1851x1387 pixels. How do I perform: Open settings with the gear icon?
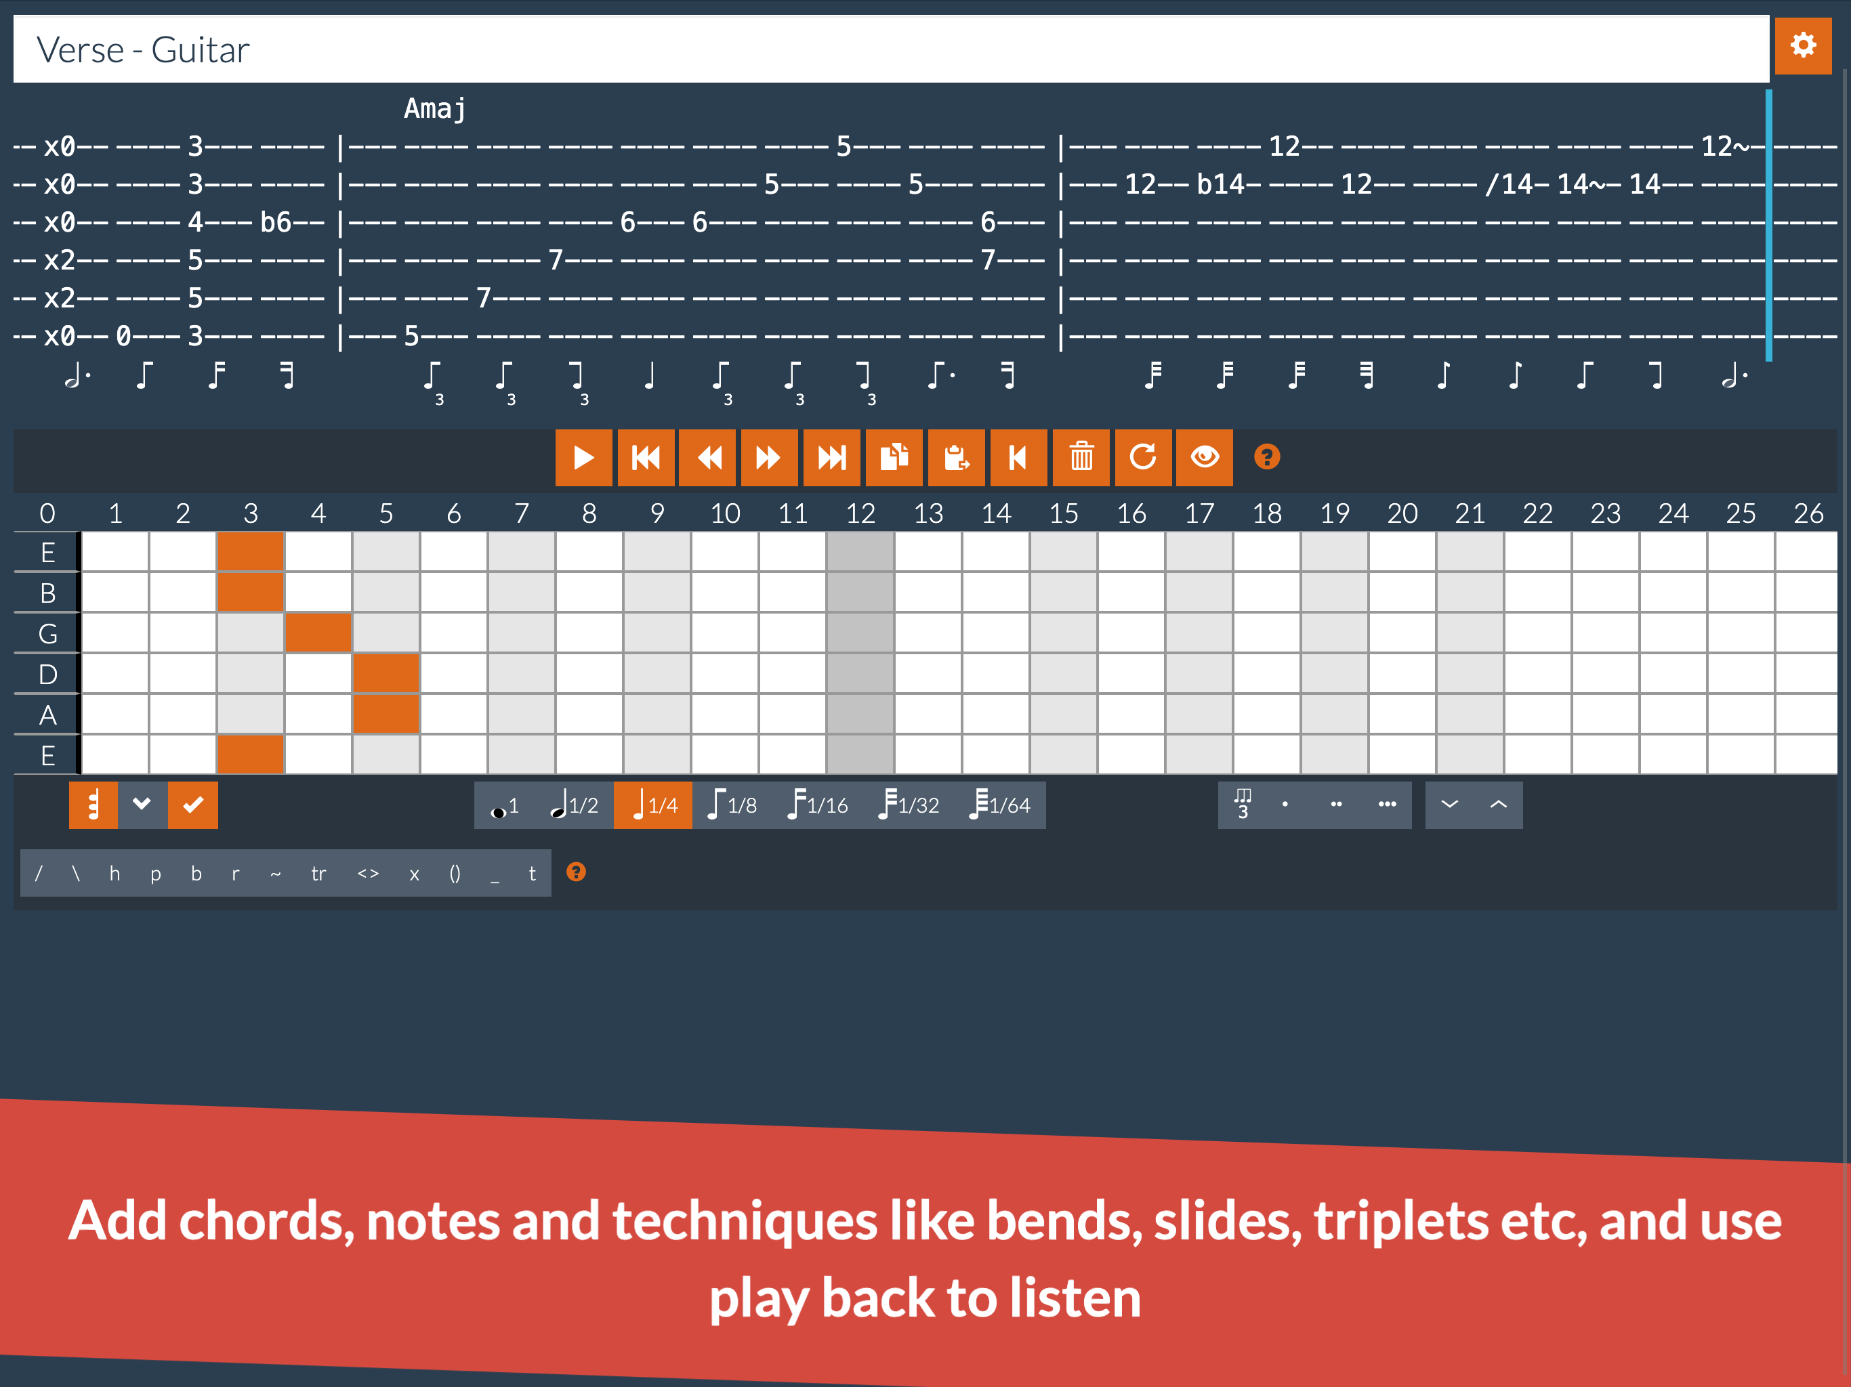pos(1802,45)
